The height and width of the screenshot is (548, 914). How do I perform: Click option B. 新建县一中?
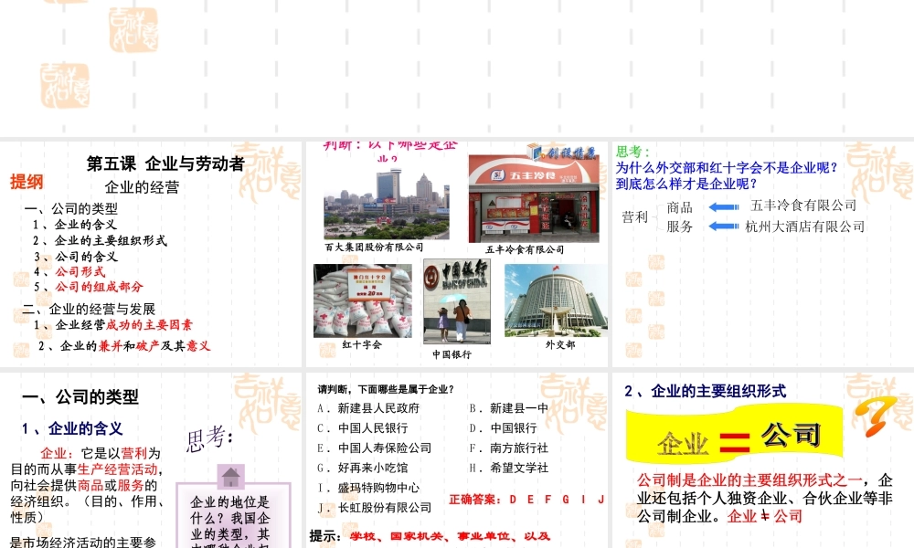coord(509,408)
